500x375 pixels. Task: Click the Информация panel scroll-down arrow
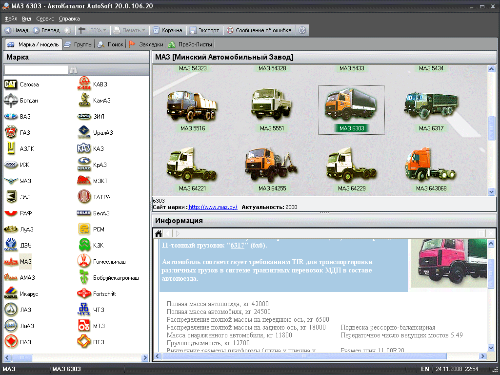[x=491, y=348]
